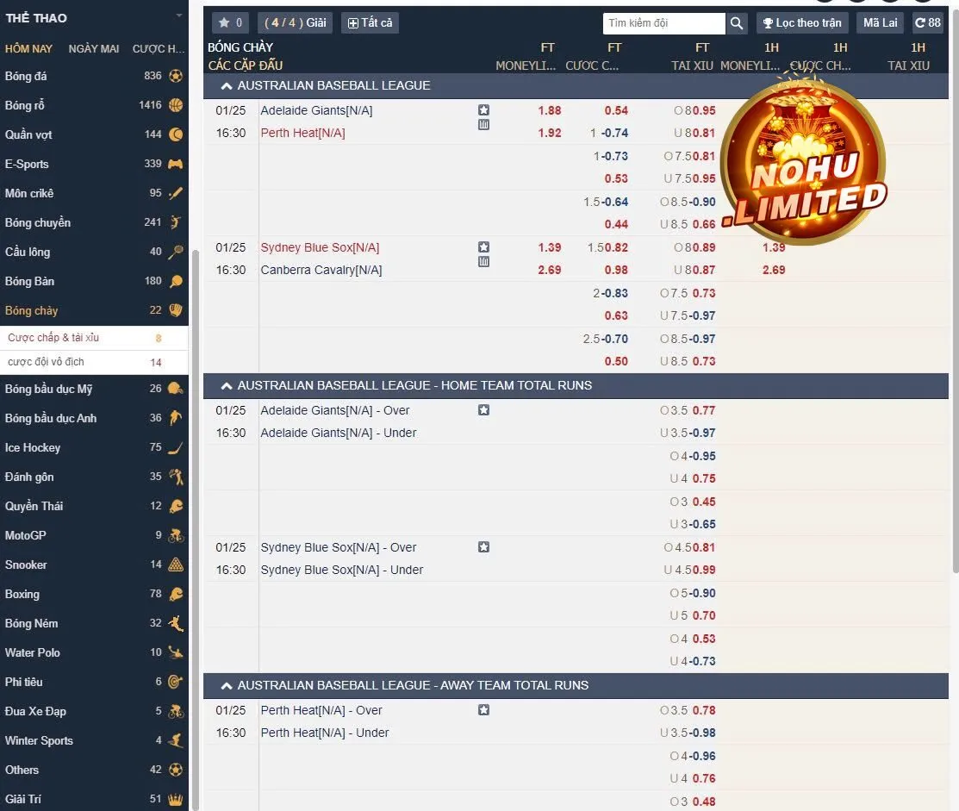Switch to the Hôm nay tab
The image size is (959, 811).
click(x=28, y=49)
